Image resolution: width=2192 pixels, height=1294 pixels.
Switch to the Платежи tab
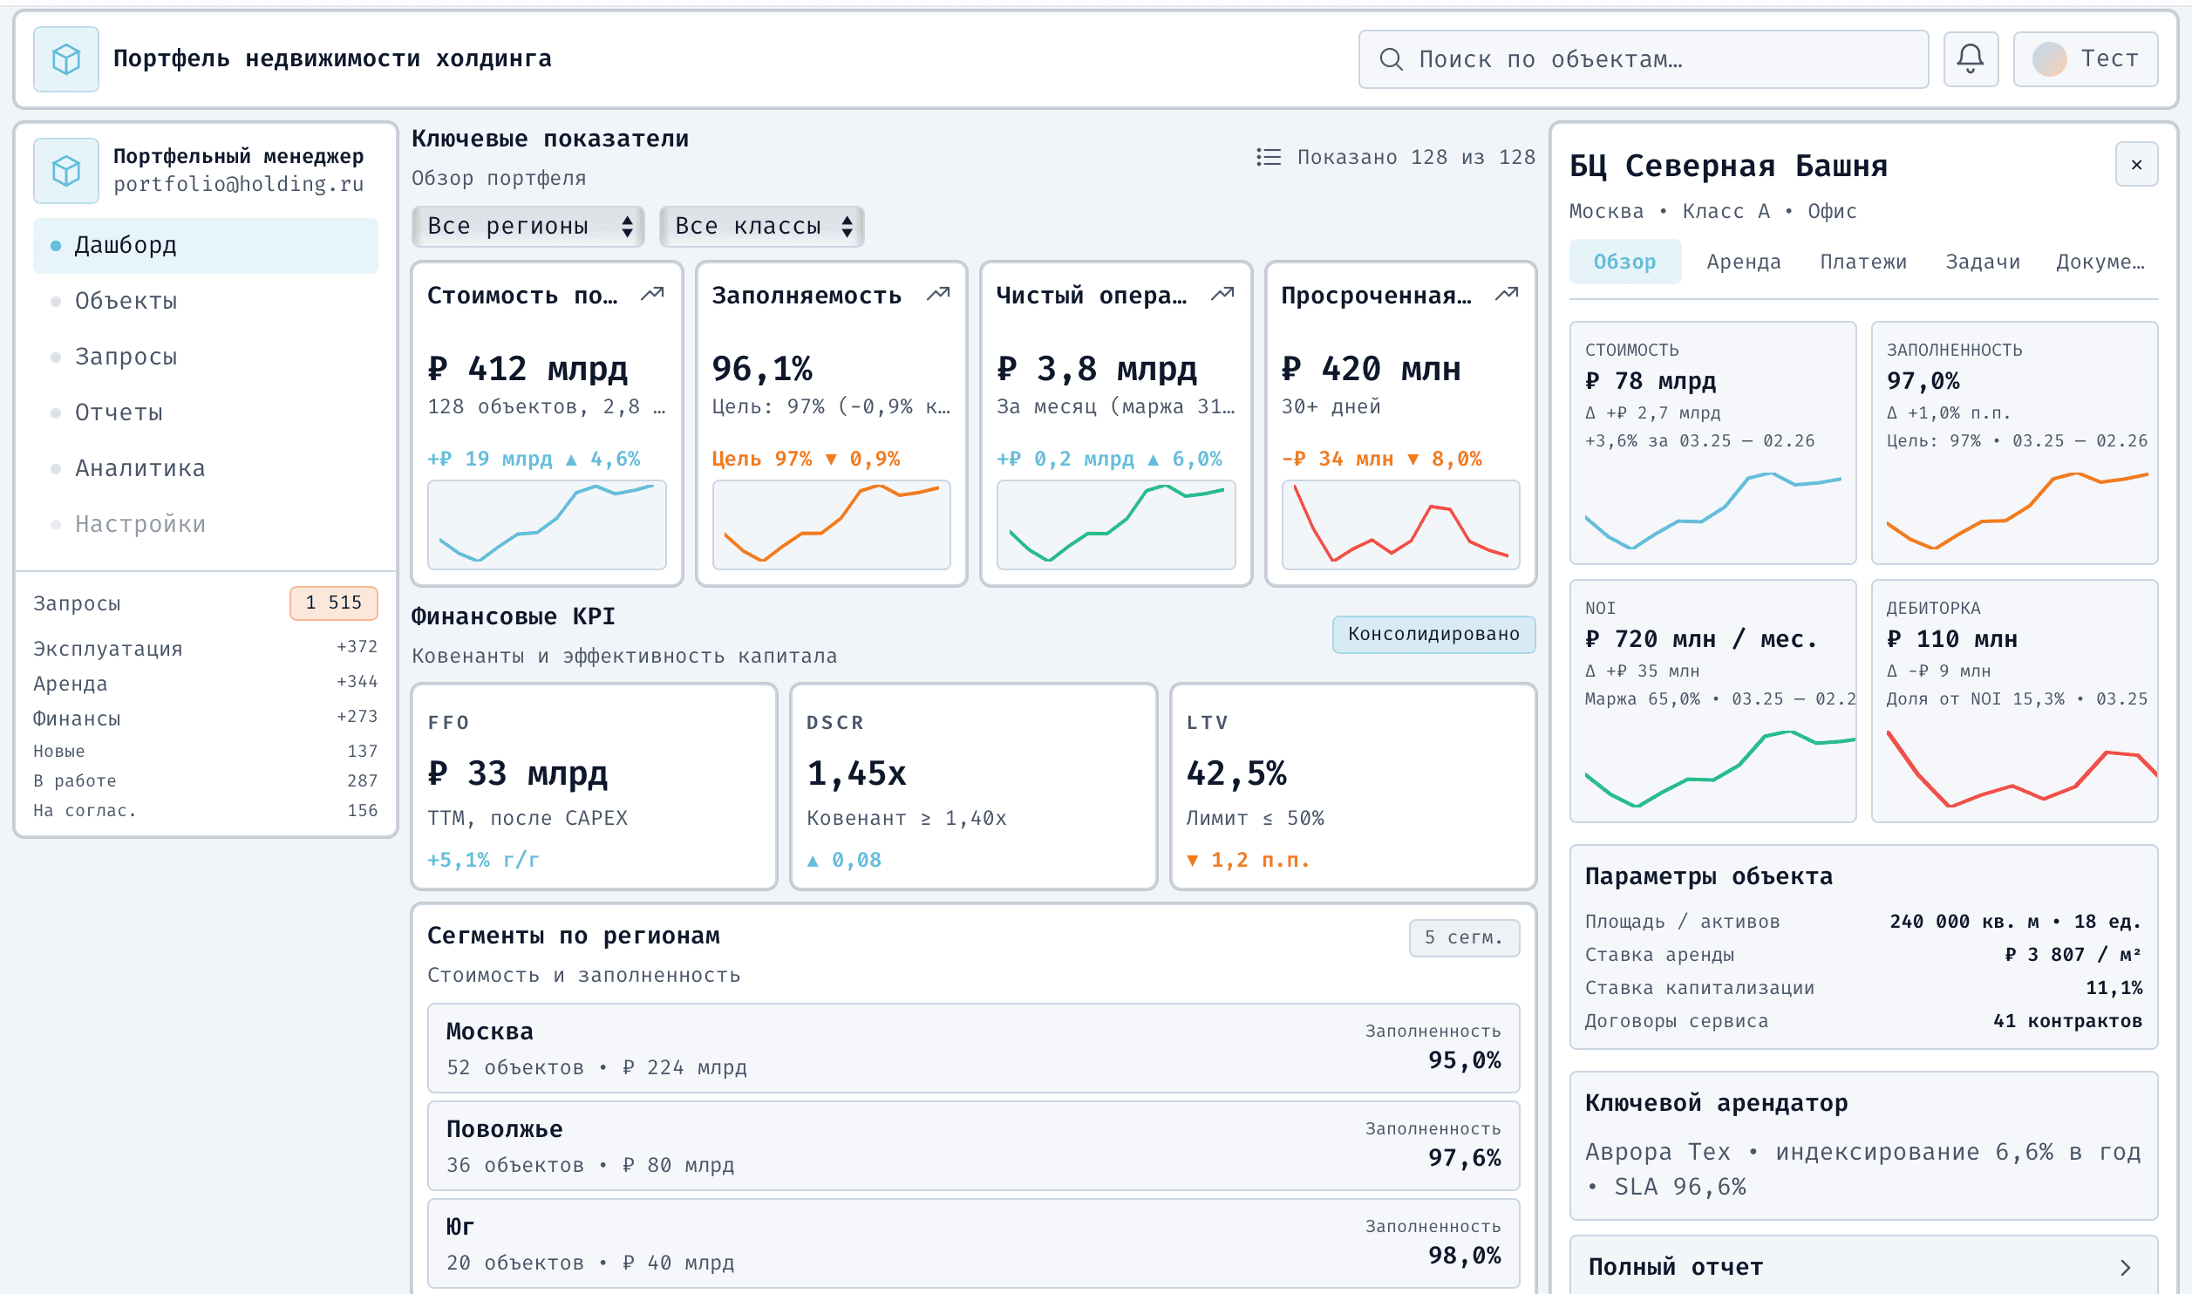pyautogui.click(x=1862, y=262)
